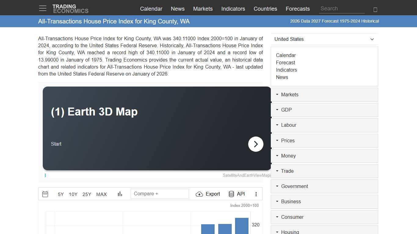Expand the Labour sidebar section

[324, 125]
